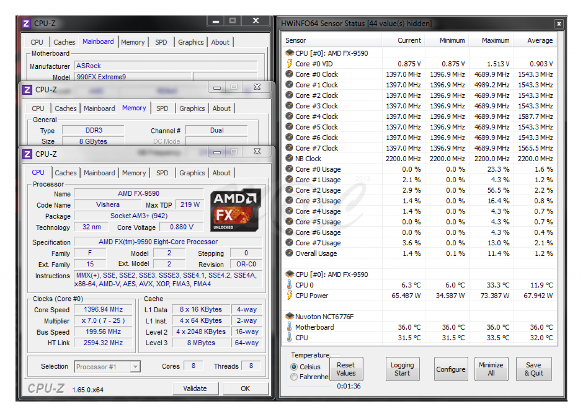Click the Validate button
Screen dimensions: 583x417
pyautogui.click(x=195, y=389)
